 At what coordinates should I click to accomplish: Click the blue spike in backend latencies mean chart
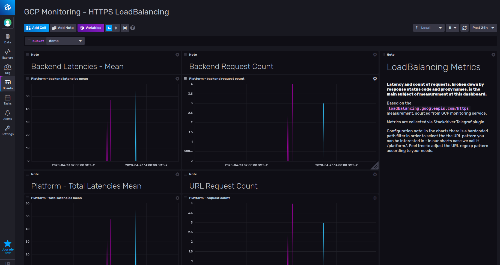(136, 123)
